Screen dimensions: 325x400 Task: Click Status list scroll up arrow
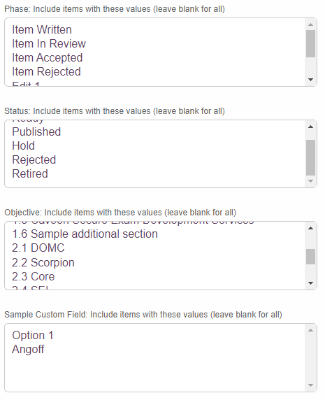[x=310, y=127]
